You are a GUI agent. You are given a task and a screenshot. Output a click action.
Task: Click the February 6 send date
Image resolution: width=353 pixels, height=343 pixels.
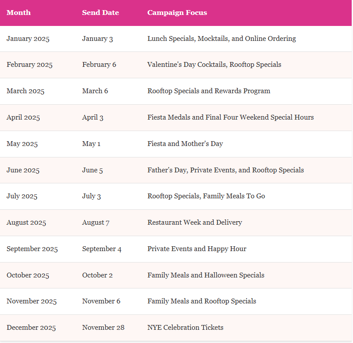pyautogui.click(x=99, y=65)
